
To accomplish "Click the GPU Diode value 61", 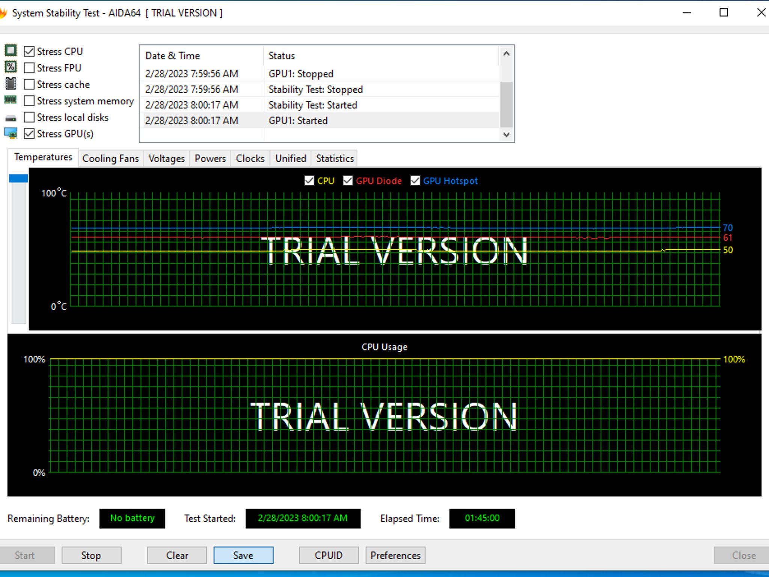I will tap(728, 238).
